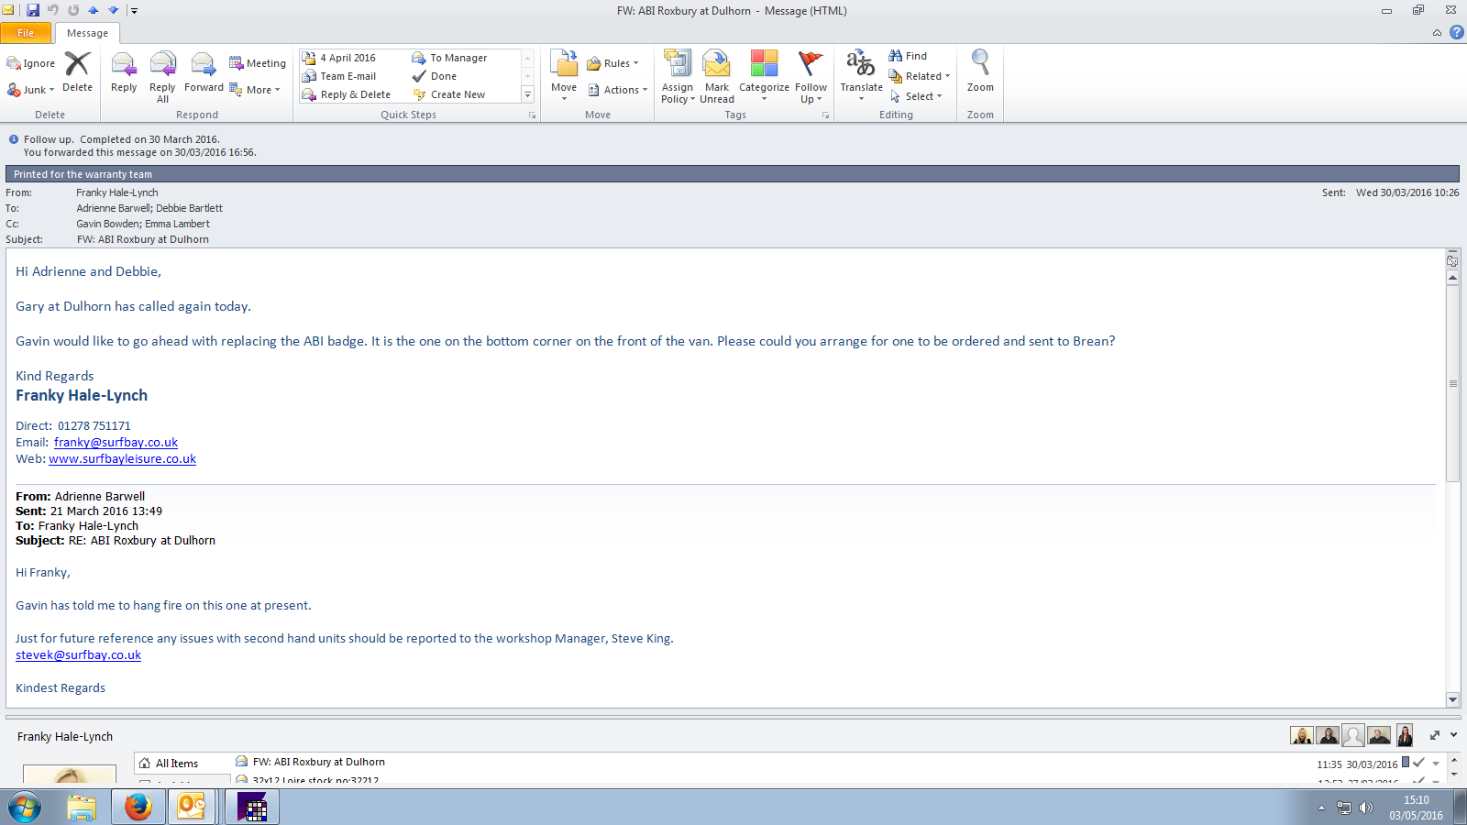Forward this email
This screenshot has height=825, width=1467.
[204, 73]
